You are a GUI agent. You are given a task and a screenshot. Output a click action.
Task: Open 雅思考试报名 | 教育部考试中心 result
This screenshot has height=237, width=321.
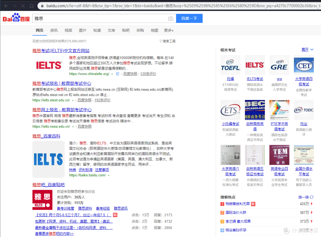pyautogui.click(x=62, y=83)
